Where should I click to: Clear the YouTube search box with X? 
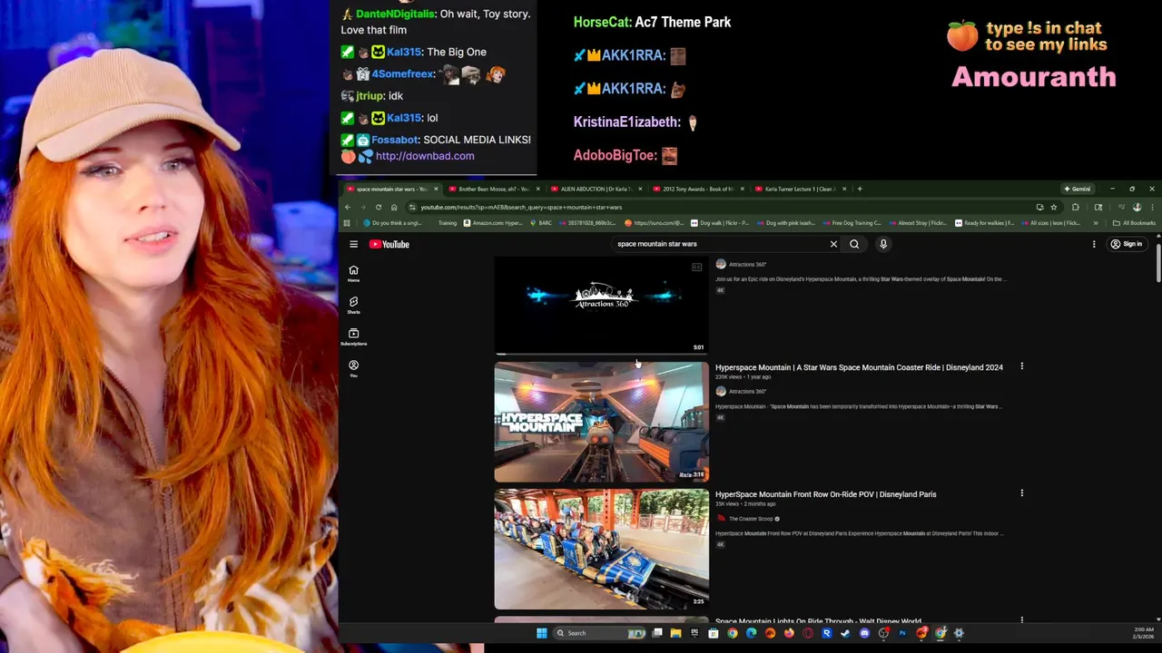pos(833,244)
